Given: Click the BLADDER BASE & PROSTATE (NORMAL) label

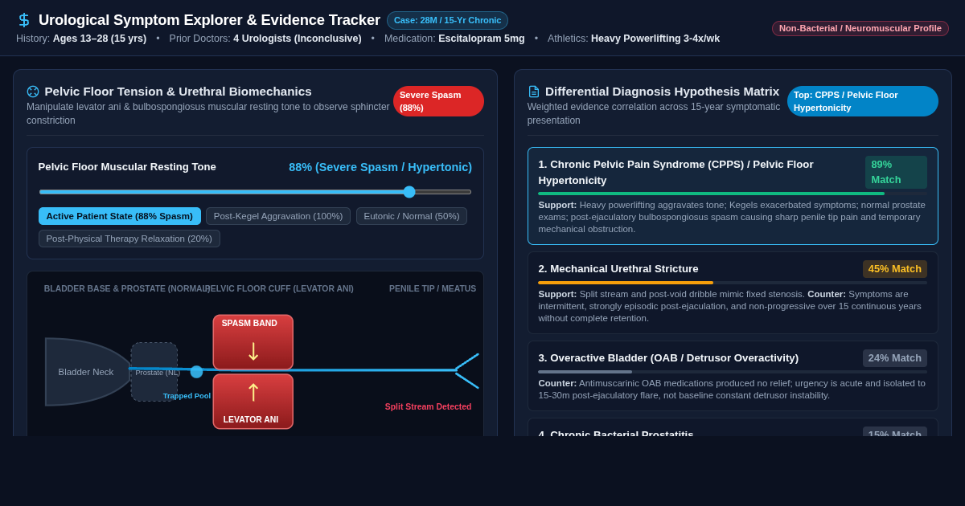Looking at the screenshot, I should pos(128,288).
